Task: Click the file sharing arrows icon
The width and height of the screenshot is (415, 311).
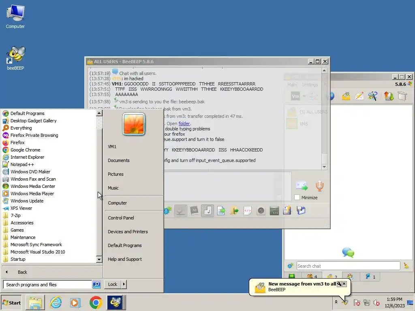Action: pos(389,96)
